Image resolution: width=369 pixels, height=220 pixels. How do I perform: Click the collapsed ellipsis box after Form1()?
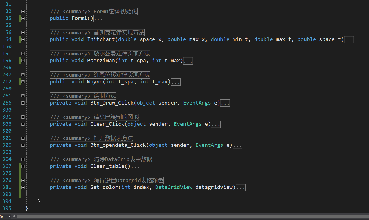[98, 19]
